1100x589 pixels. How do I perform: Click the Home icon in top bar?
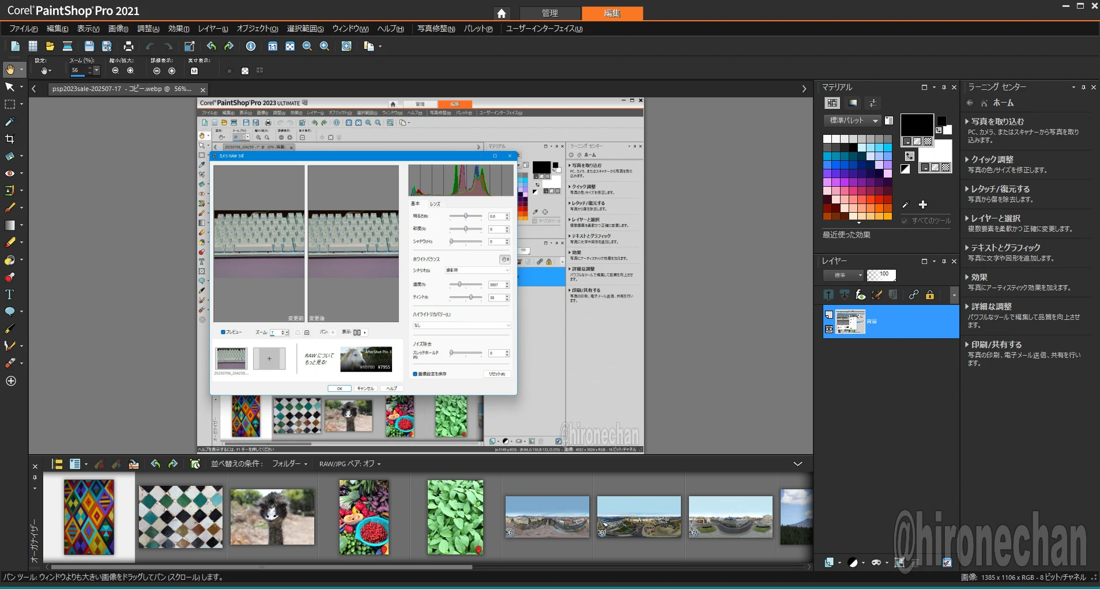tap(502, 13)
